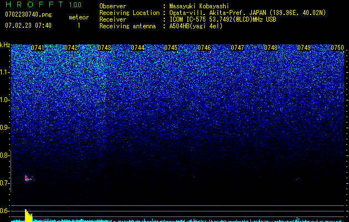
Task: Click the meteor count label
Action: click(x=79, y=17)
